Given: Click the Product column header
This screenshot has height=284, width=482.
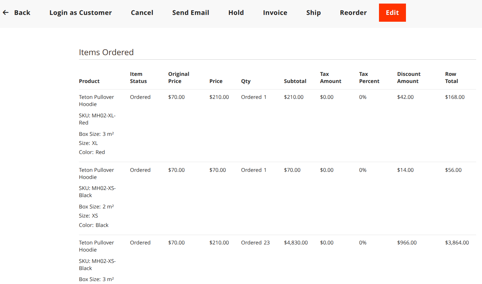Looking at the screenshot, I should (89, 81).
